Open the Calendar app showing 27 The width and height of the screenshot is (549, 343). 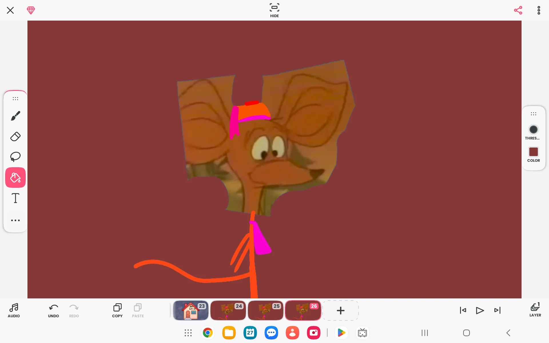tap(250, 333)
